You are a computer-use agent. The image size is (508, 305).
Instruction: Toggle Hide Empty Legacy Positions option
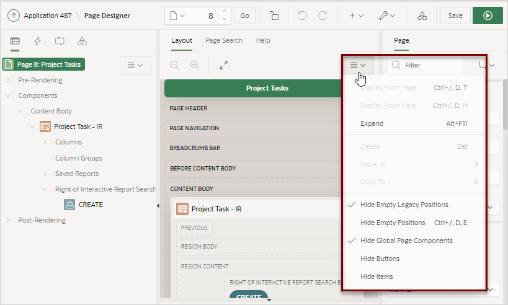point(414,205)
